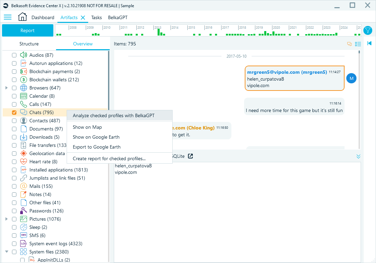Screen dimensions: 376x263
Task: Enable the Passwords checkbox
Action: coord(14,211)
